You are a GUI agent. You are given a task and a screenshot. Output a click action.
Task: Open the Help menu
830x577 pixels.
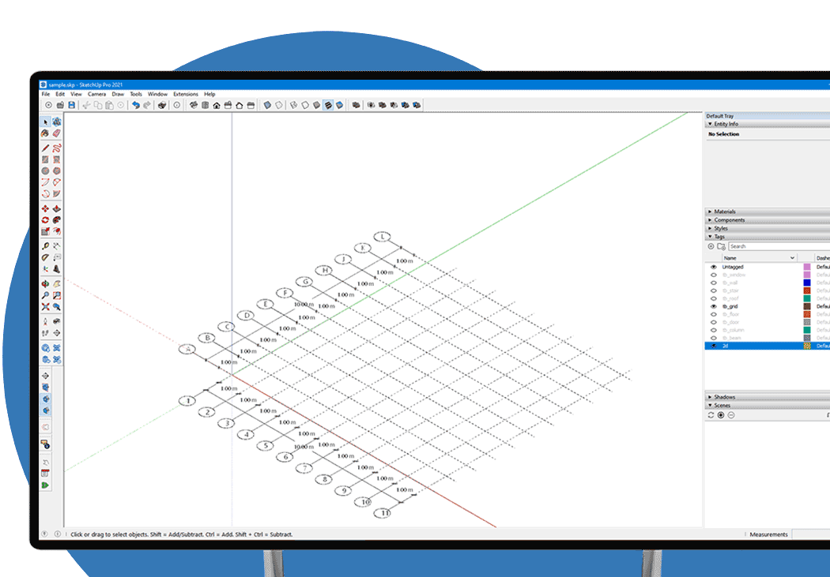[x=209, y=94]
